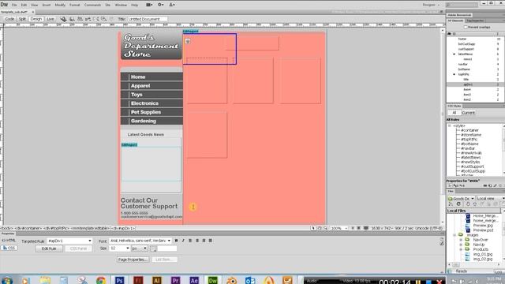Select the #container CSS rule

pyautogui.click(x=469, y=130)
